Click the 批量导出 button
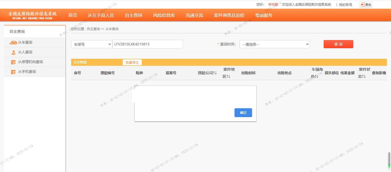 [x=132, y=62]
